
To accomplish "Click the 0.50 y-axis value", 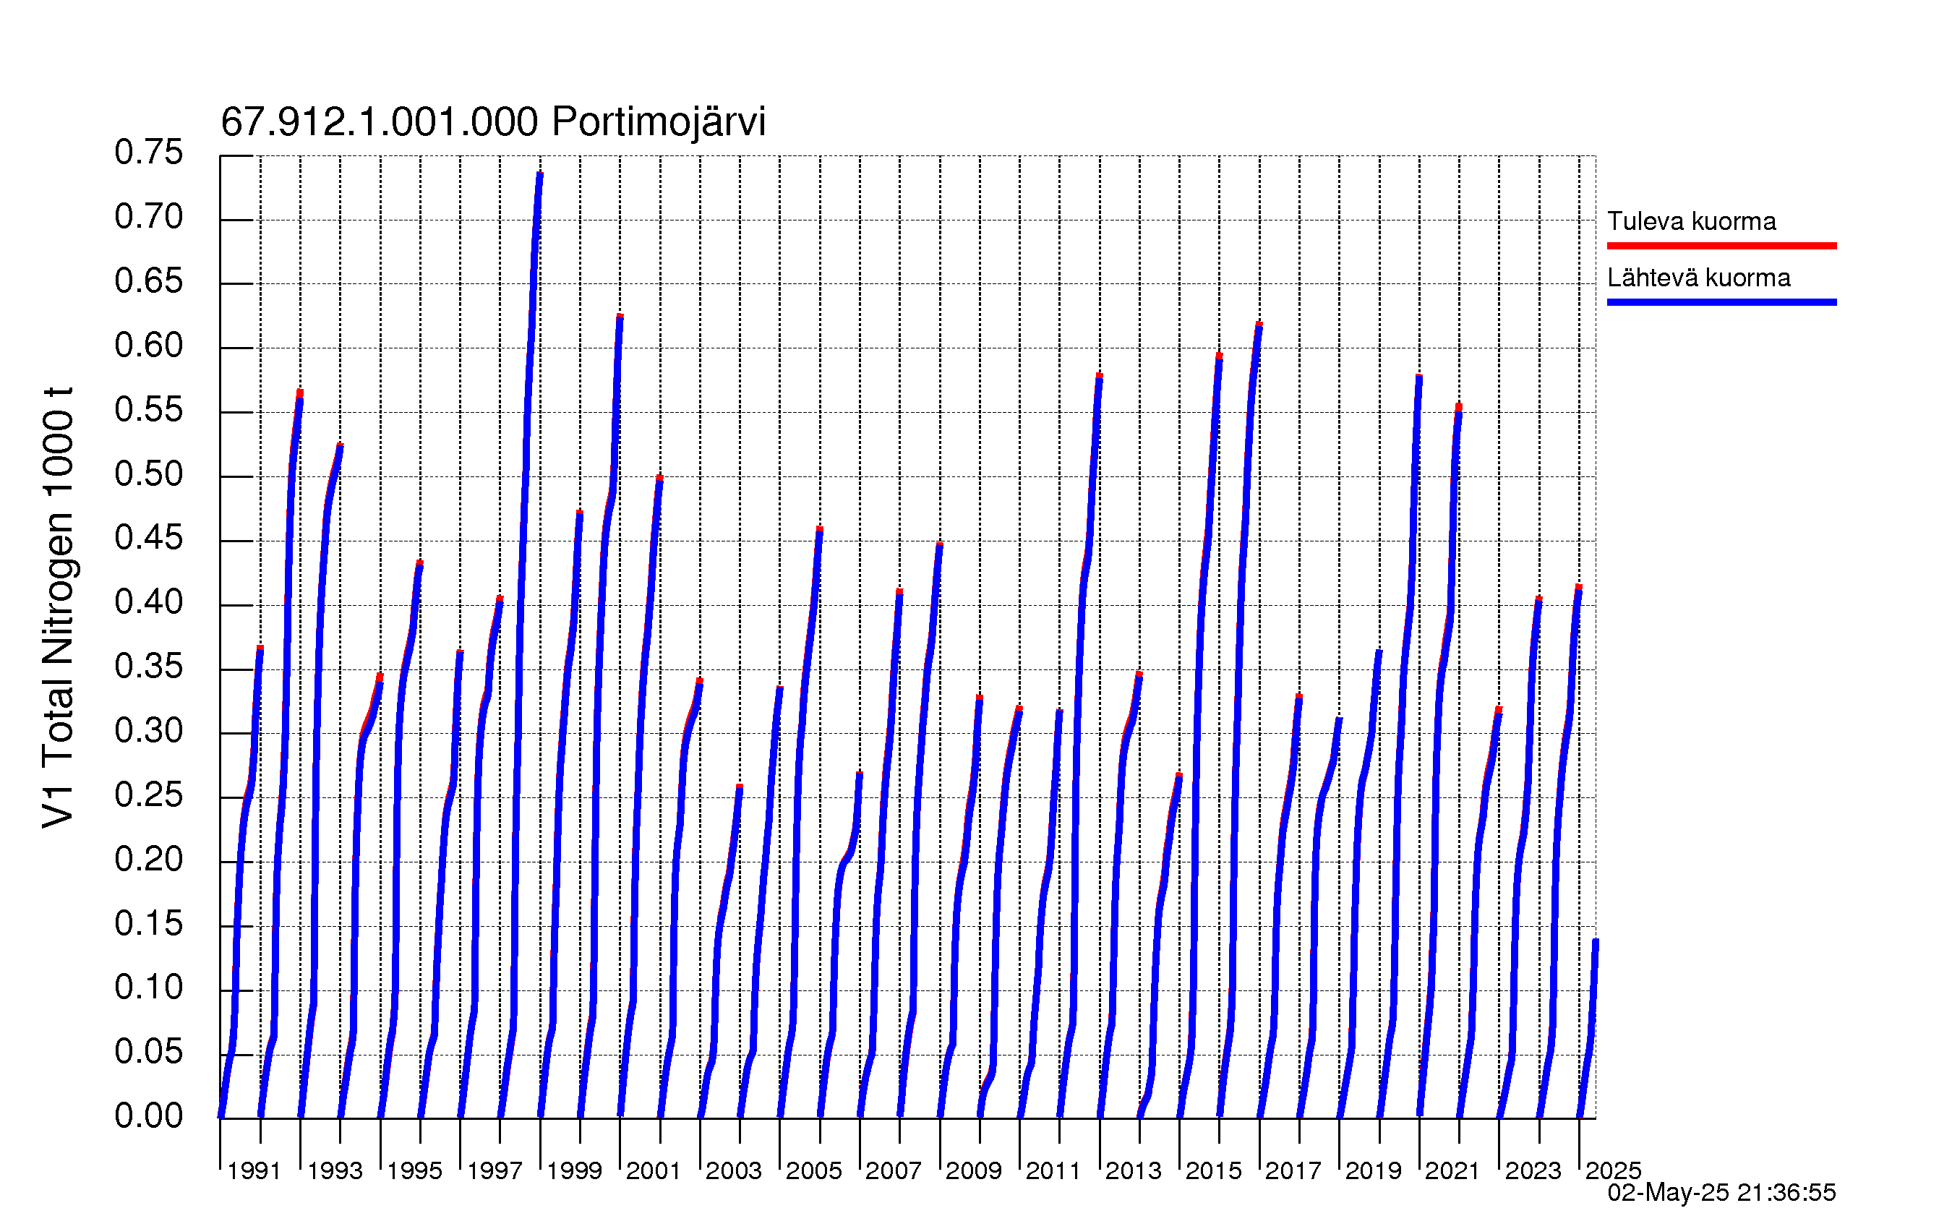I will tap(148, 474).
